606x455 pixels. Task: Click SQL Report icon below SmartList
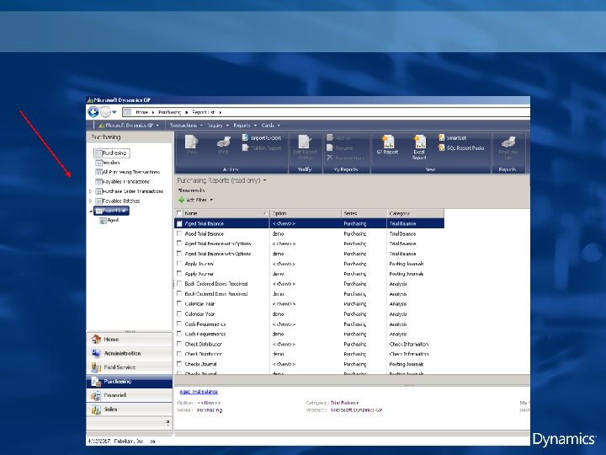[461, 147]
